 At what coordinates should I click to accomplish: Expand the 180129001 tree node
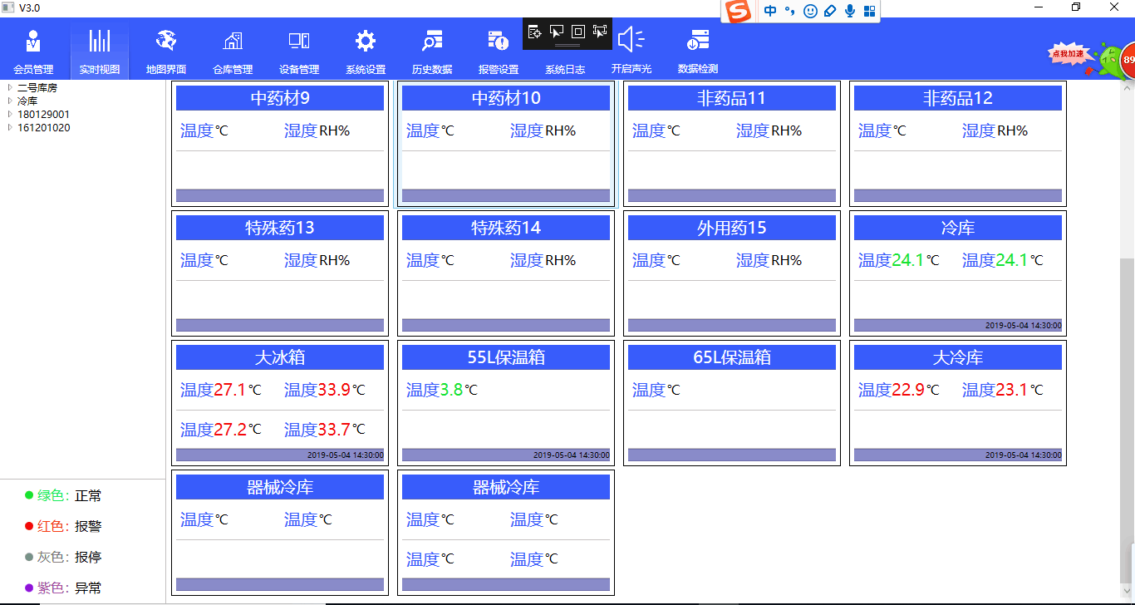pyautogui.click(x=10, y=114)
